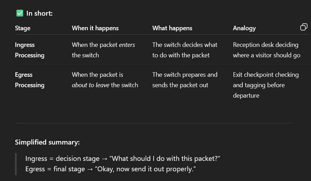The image size is (311, 181).
Task: Click the "Simplified summary:" heading
Action: (47, 142)
